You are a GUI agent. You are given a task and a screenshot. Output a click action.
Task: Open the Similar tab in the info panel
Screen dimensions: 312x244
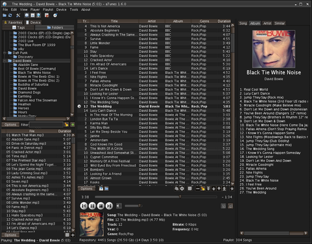280,23
